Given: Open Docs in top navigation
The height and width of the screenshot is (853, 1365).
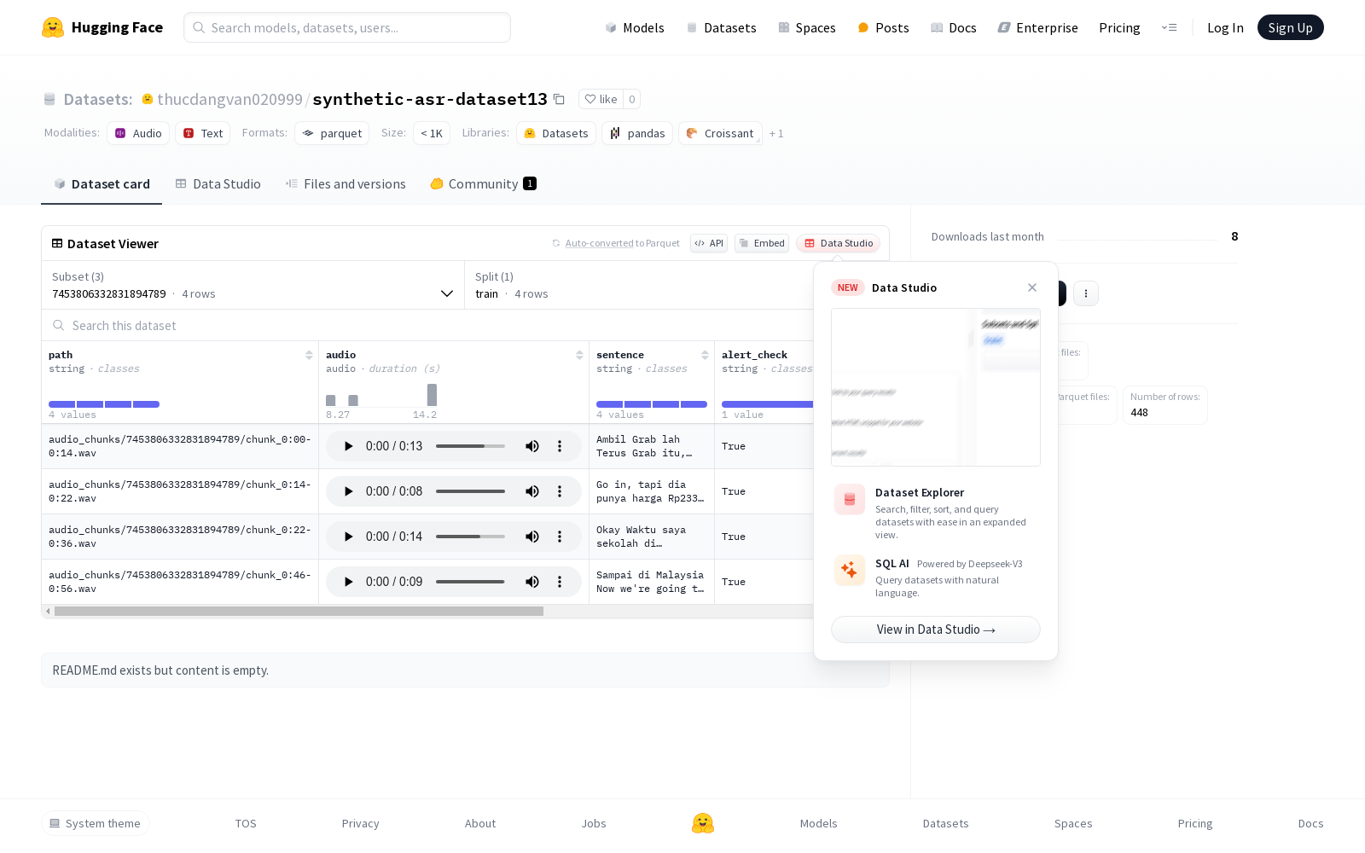Looking at the screenshot, I should 953,27.
